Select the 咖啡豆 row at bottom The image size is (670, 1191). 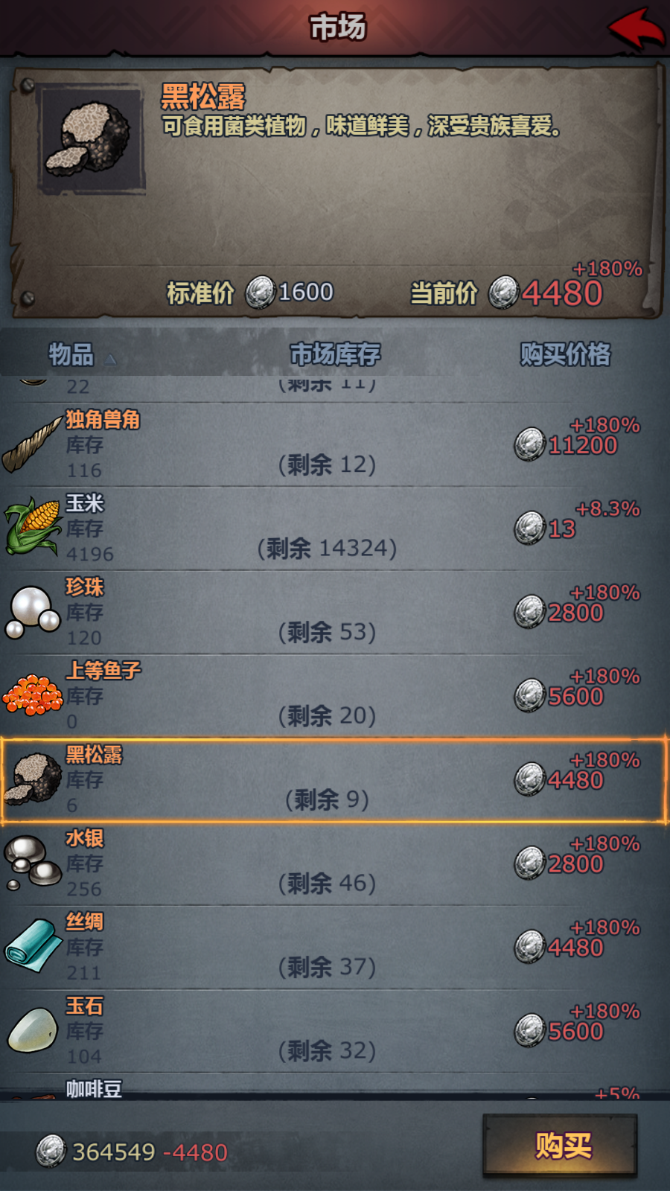[335, 1088]
